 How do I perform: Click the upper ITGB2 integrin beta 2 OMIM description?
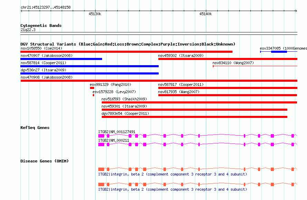click(172, 174)
